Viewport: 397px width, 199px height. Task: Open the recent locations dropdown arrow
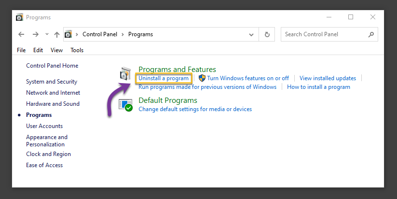47,34
